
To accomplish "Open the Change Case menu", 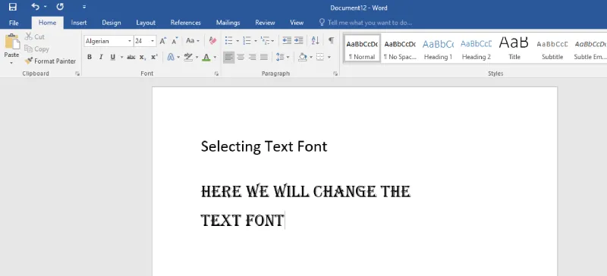I will [193, 41].
